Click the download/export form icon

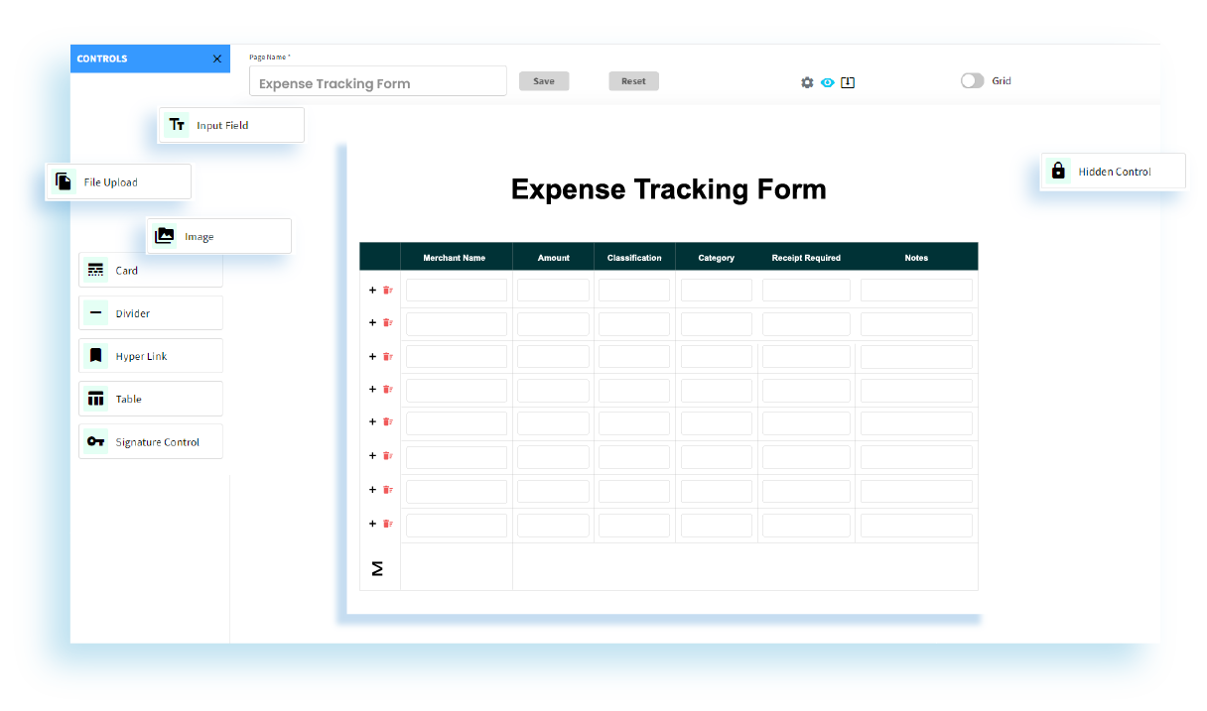coord(848,82)
